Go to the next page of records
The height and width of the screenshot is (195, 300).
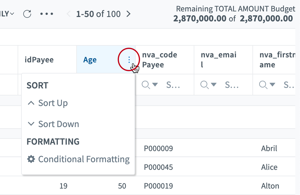(x=128, y=14)
